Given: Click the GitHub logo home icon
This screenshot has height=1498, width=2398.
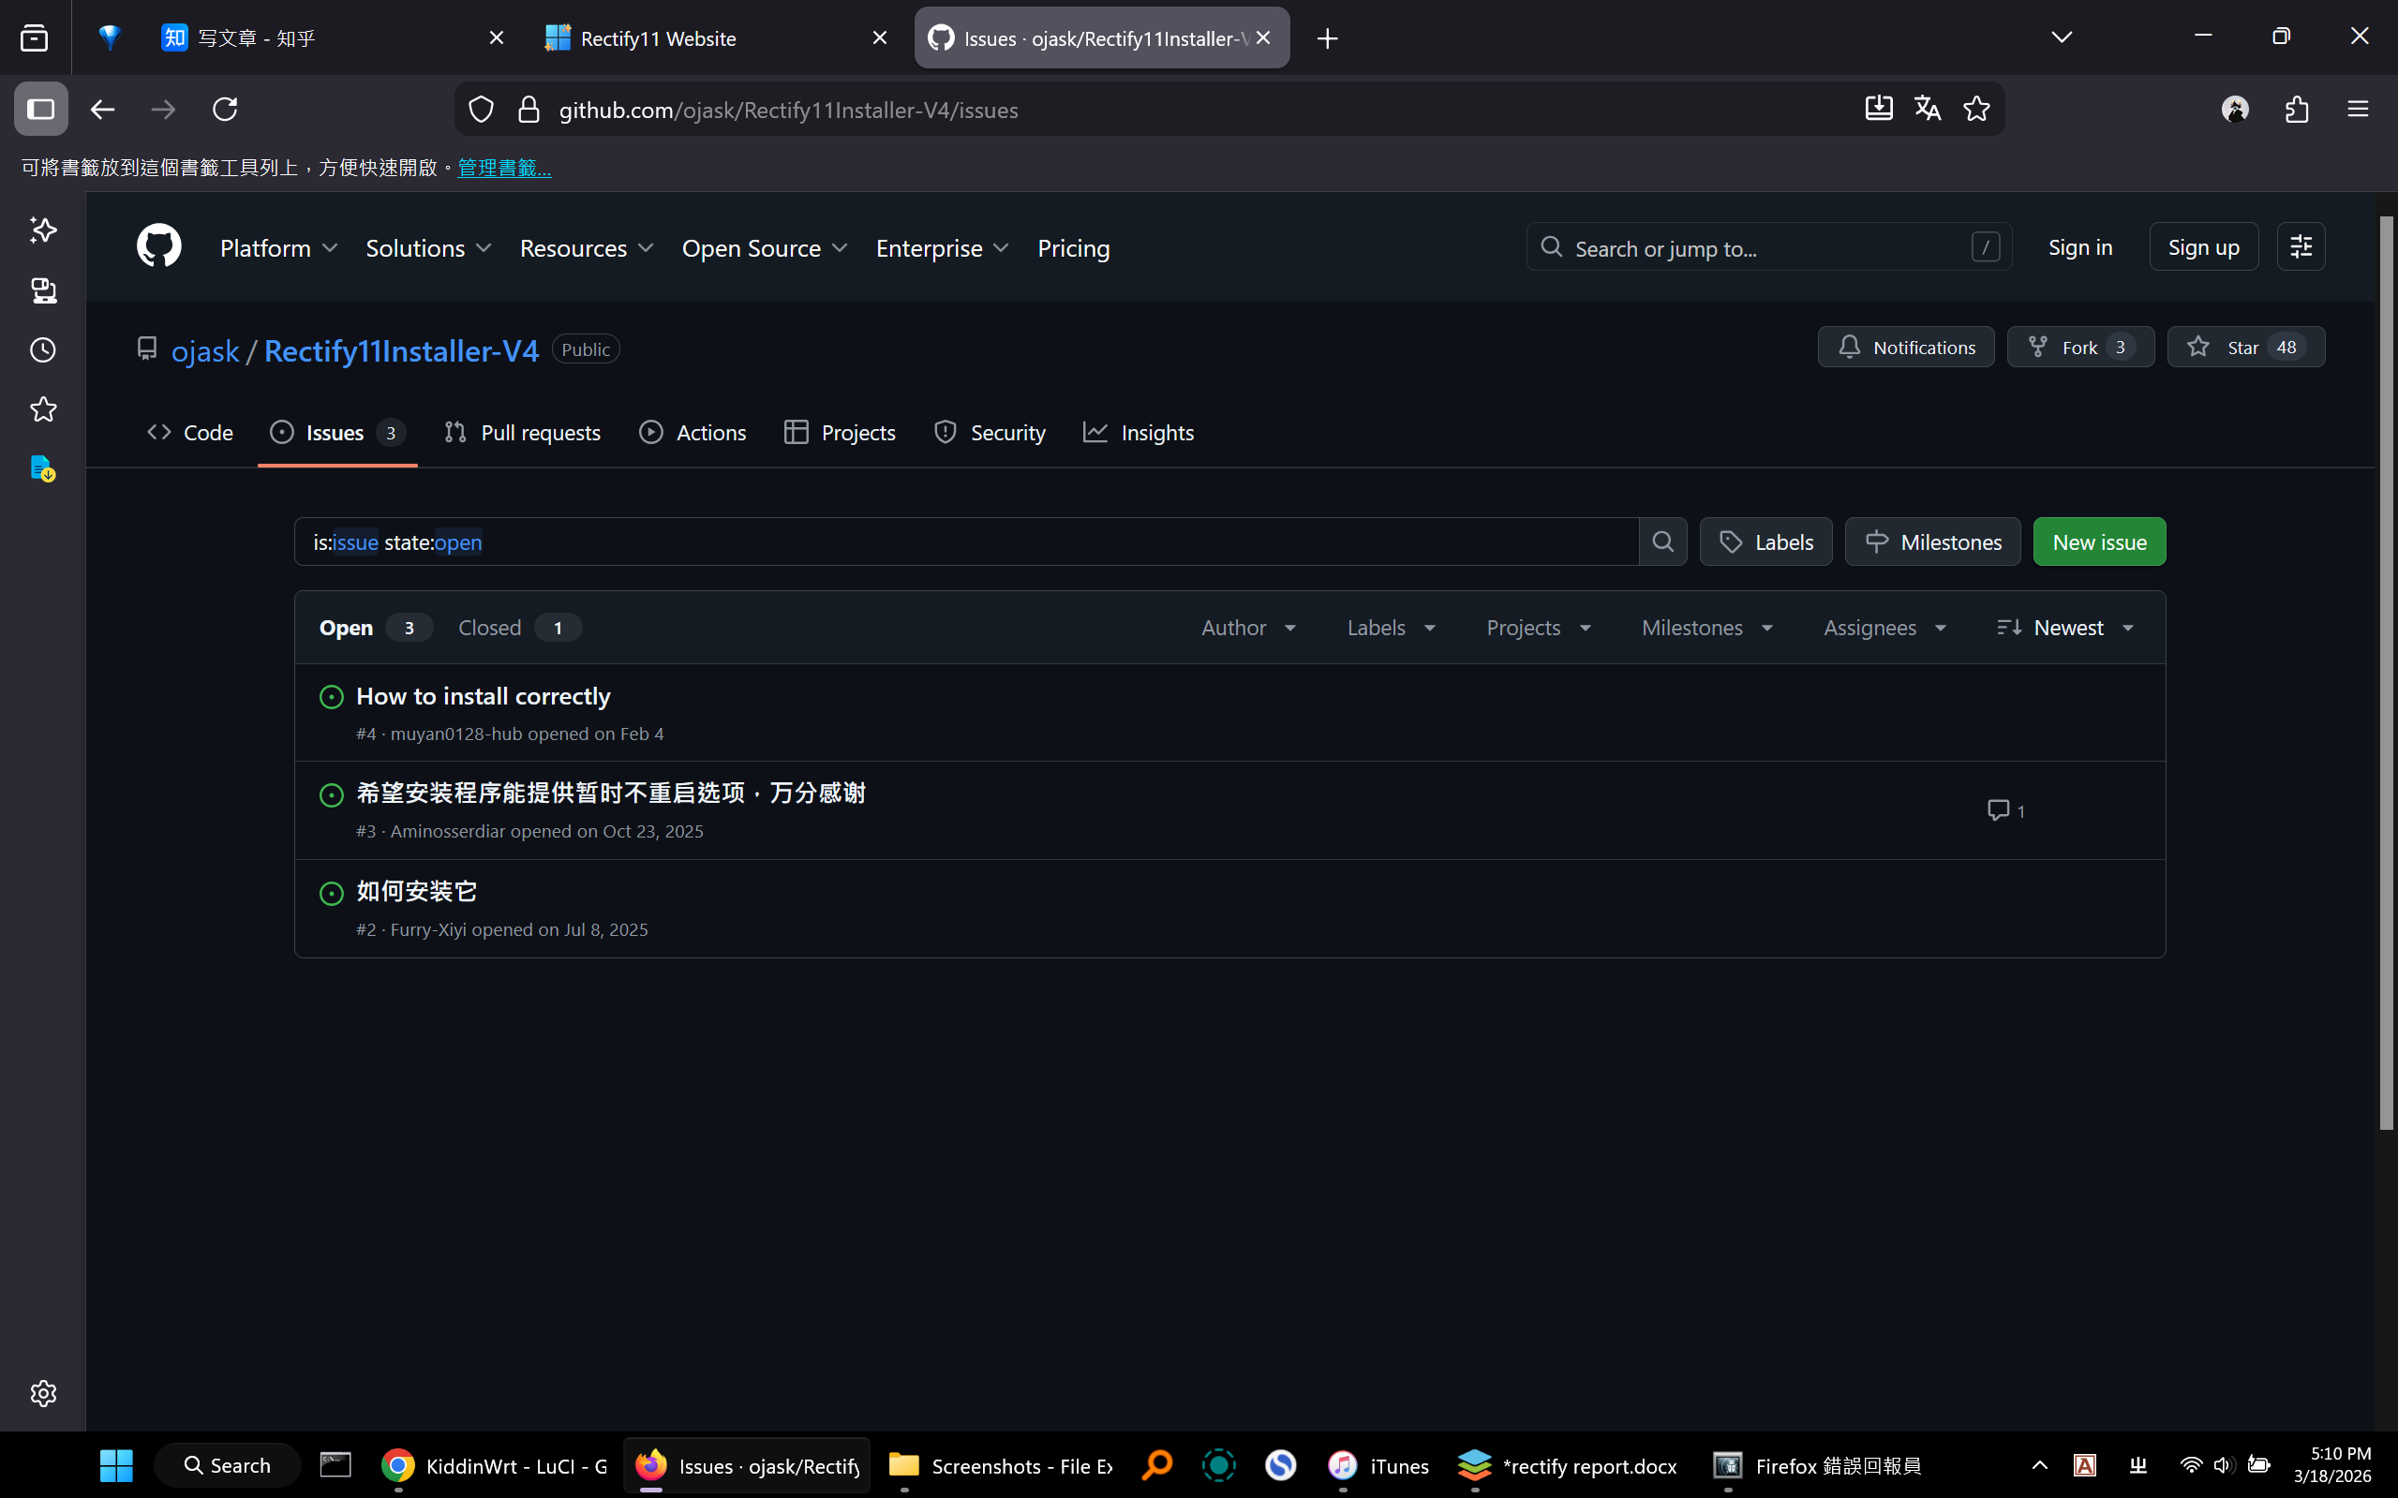Looking at the screenshot, I should (158, 245).
